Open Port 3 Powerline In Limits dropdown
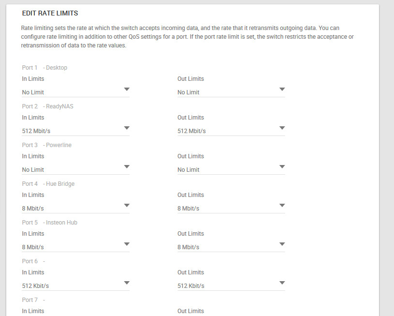The height and width of the screenshot is (316, 394). pyautogui.click(x=76, y=169)
